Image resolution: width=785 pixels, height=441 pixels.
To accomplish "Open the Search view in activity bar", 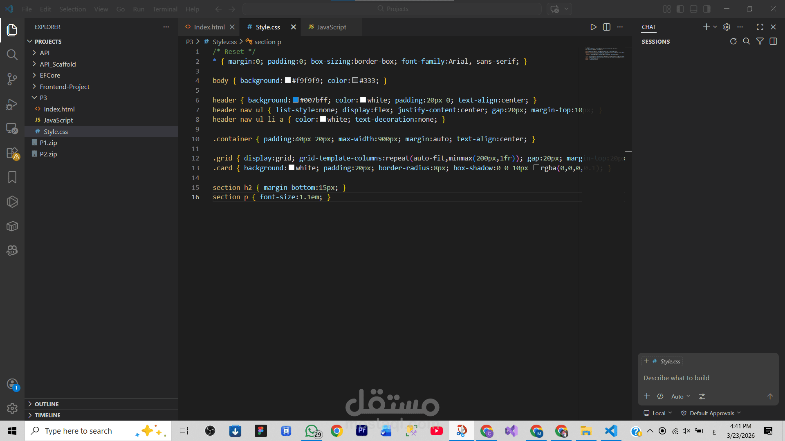I will click(12, 55).
